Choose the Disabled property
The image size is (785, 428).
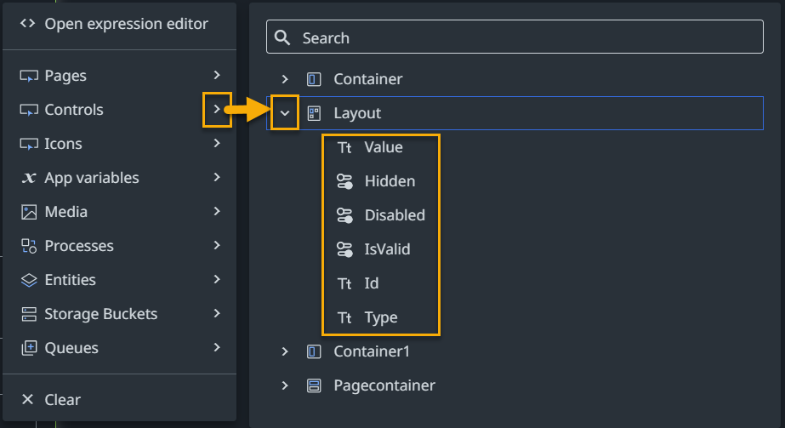click(x=395, y=215)
